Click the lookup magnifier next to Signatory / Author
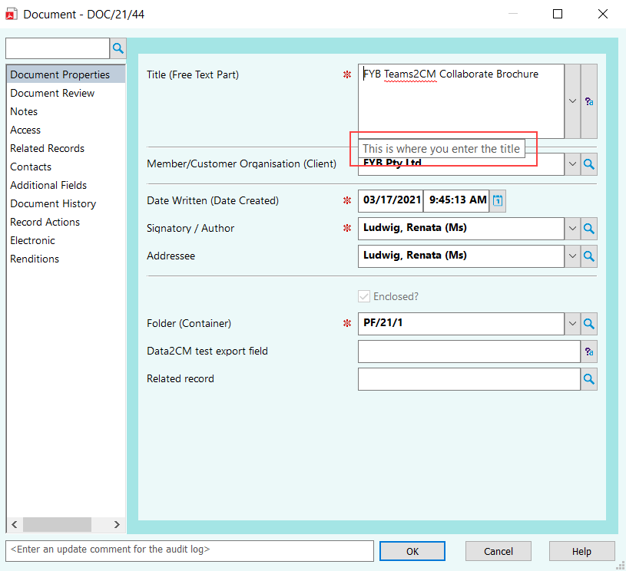 (x=588, y=228)
